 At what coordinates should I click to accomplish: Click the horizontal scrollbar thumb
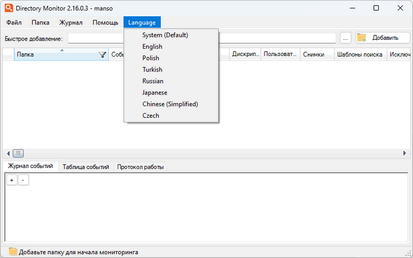(x=18, y=153)
